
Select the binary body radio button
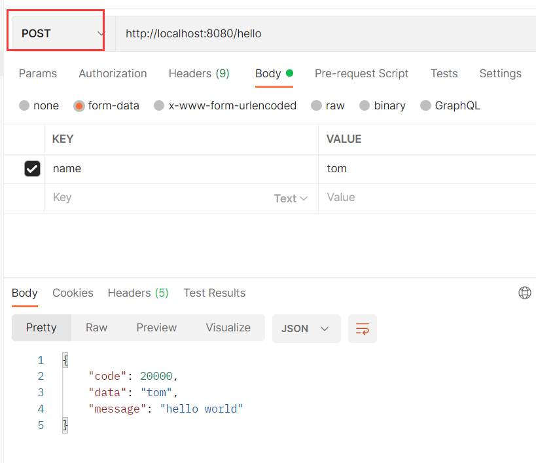365,105
